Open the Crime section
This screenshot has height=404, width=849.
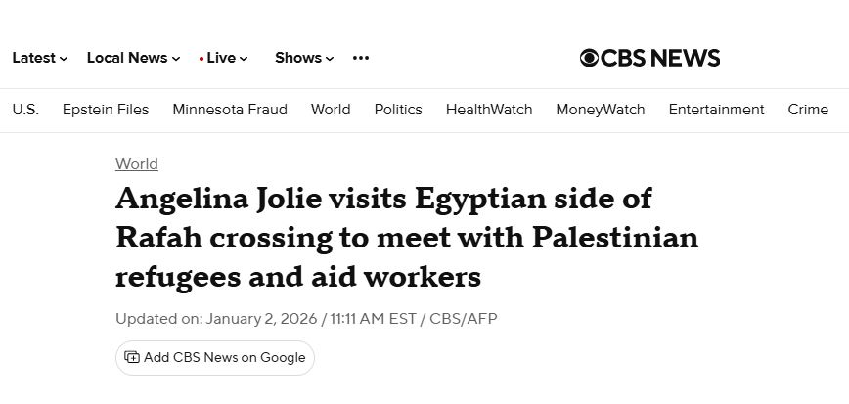808,110
